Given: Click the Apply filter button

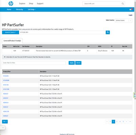Looking at the screenshot, I should click(x=72, y=63).
